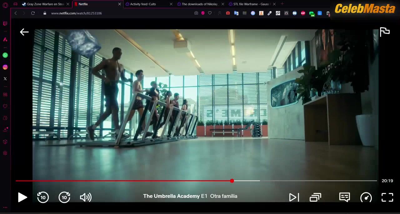400x214 pixels.
Task: Open a new browser tab
Action: click(x=282, y=4)
